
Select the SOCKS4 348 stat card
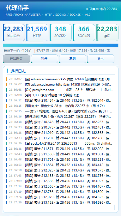click(x=61, y=33)
